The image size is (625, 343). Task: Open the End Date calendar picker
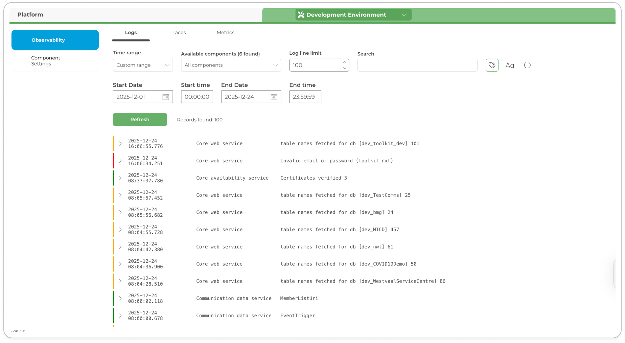pos(274,97)
